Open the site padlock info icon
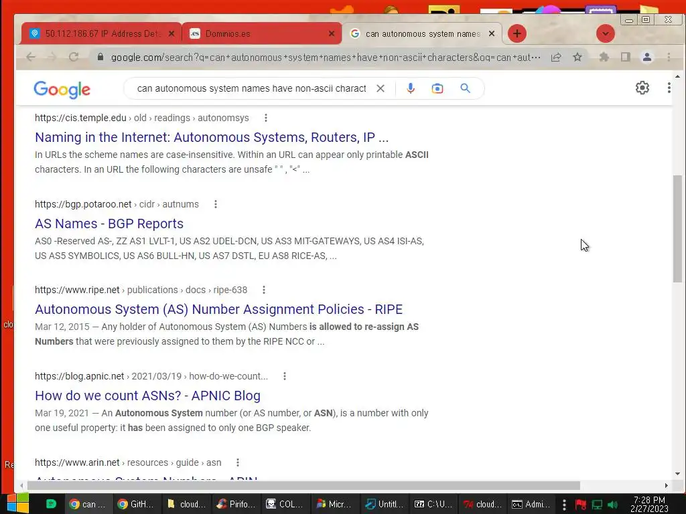 (100, 57)
